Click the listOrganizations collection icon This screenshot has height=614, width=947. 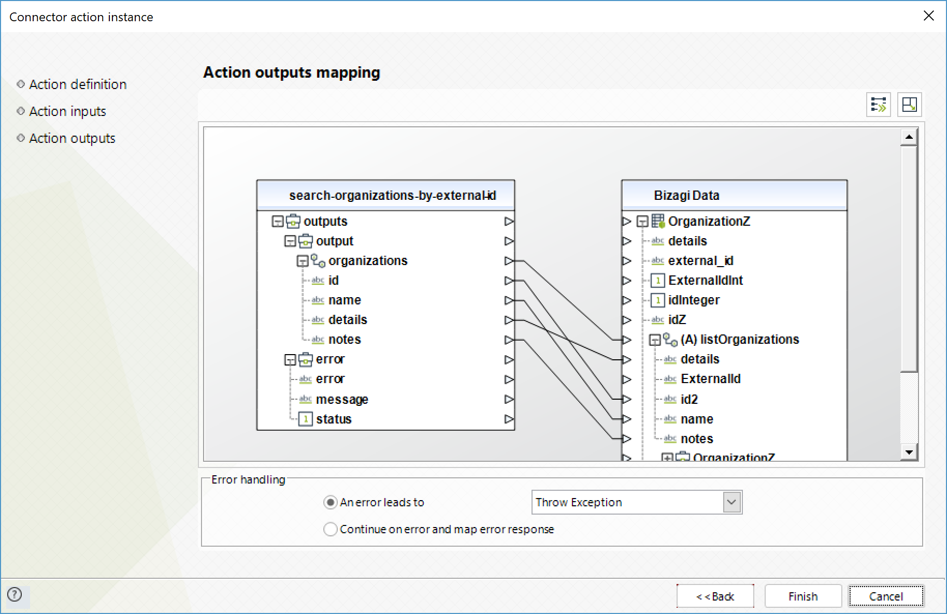pyautogui.click(x=670, y=340)
